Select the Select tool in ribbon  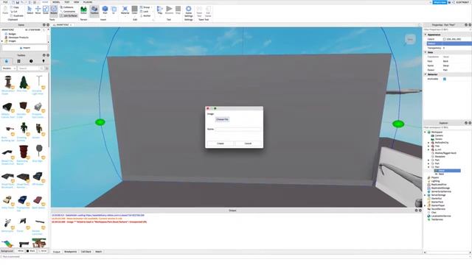tap(29, 10)
